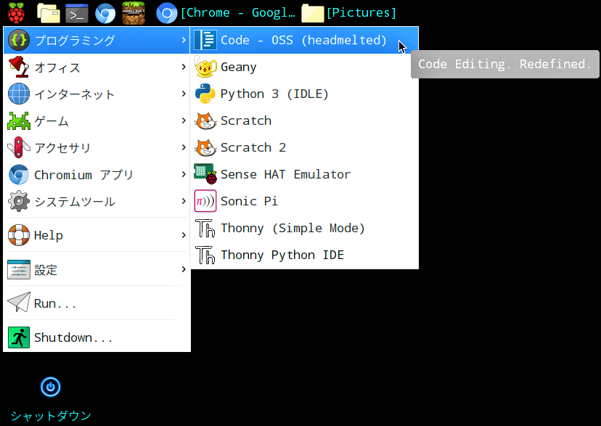Click the オフィス desk lamp icon

click(18, 67)
